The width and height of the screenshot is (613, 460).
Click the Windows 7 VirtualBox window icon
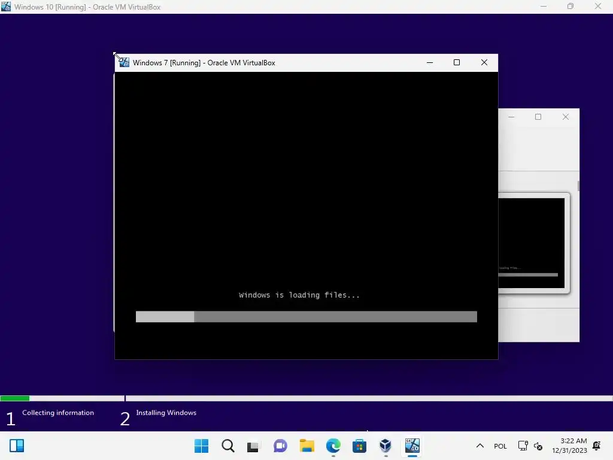click(125, 62)
